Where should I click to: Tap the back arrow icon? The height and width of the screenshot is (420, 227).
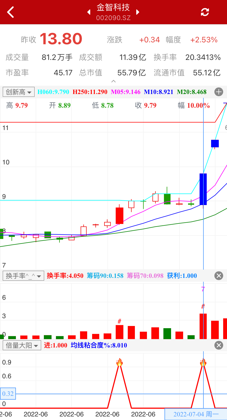[x=10, y=12]
